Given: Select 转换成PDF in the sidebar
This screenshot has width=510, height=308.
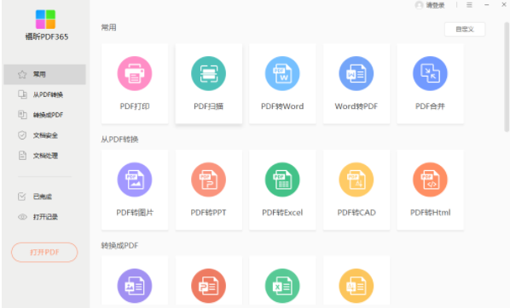Looking at the screenshot, I should (45, 115).
